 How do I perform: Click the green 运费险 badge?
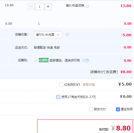44,60
